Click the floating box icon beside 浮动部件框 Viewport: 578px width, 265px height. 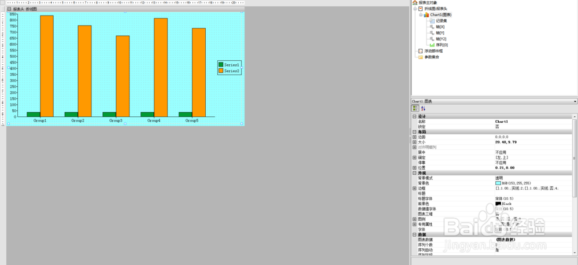point(421,51)
